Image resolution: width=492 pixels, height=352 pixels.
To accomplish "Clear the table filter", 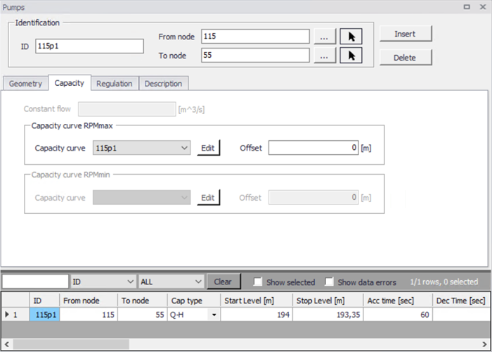I will [x=224, y=282].
